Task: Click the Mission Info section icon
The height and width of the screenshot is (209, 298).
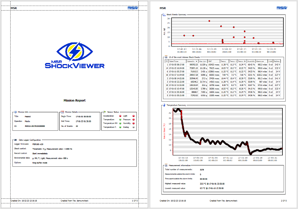Action: tap(16, 112)
